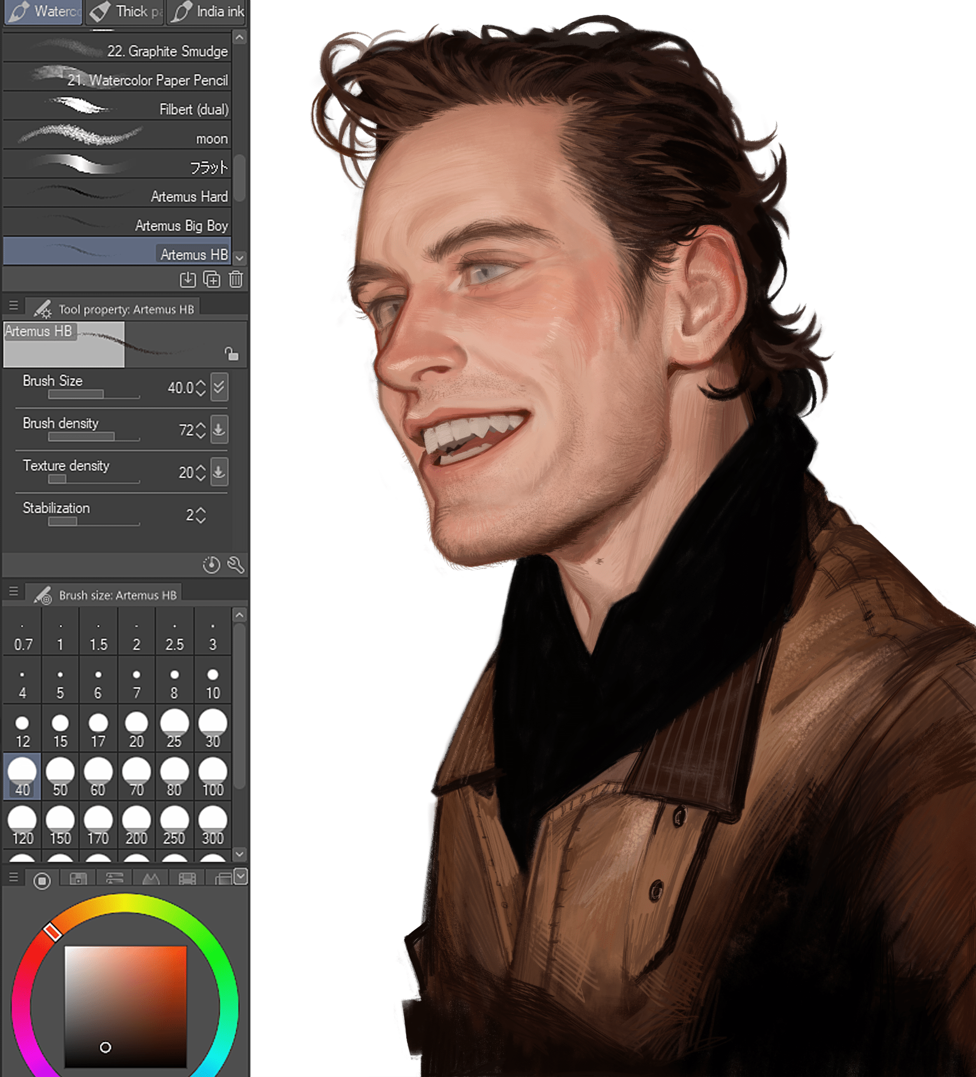Screen dimensions: 976x1077
Task: Toggle brush density dynamics button
Action: [x=220, y=430]
